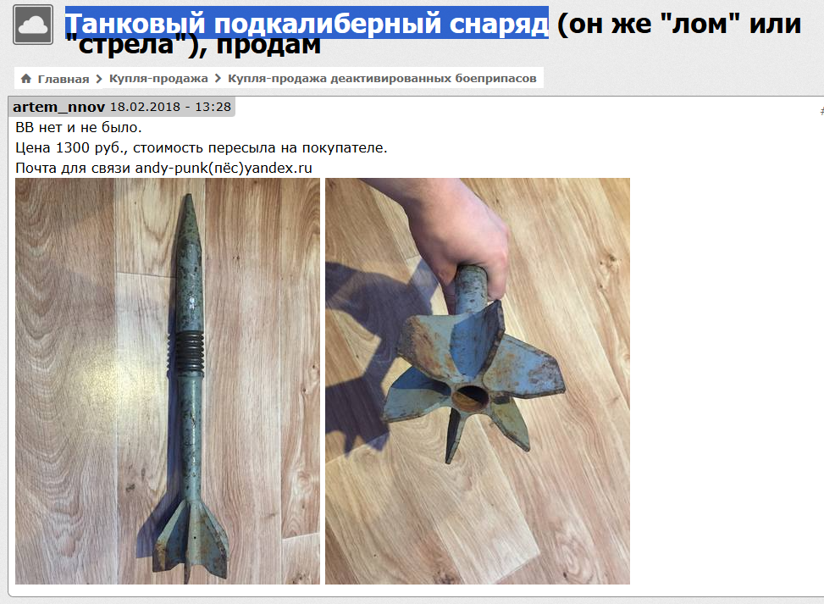Image resolution: width=824 pixels, height=604 pixels.
Task: Open artem_nnov user profile
Action: (x=59, y=107)
